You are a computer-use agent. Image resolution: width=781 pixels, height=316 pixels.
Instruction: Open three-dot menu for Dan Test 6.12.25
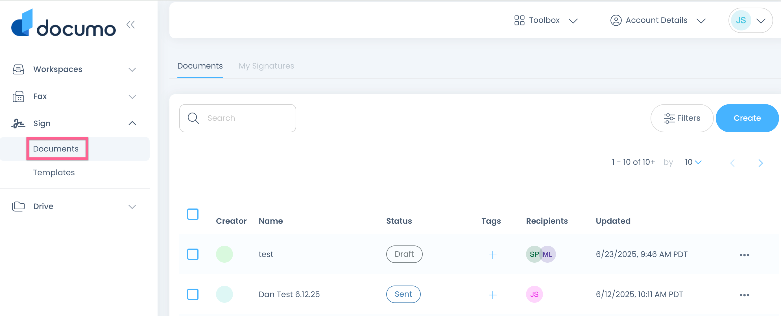point(744,295)
